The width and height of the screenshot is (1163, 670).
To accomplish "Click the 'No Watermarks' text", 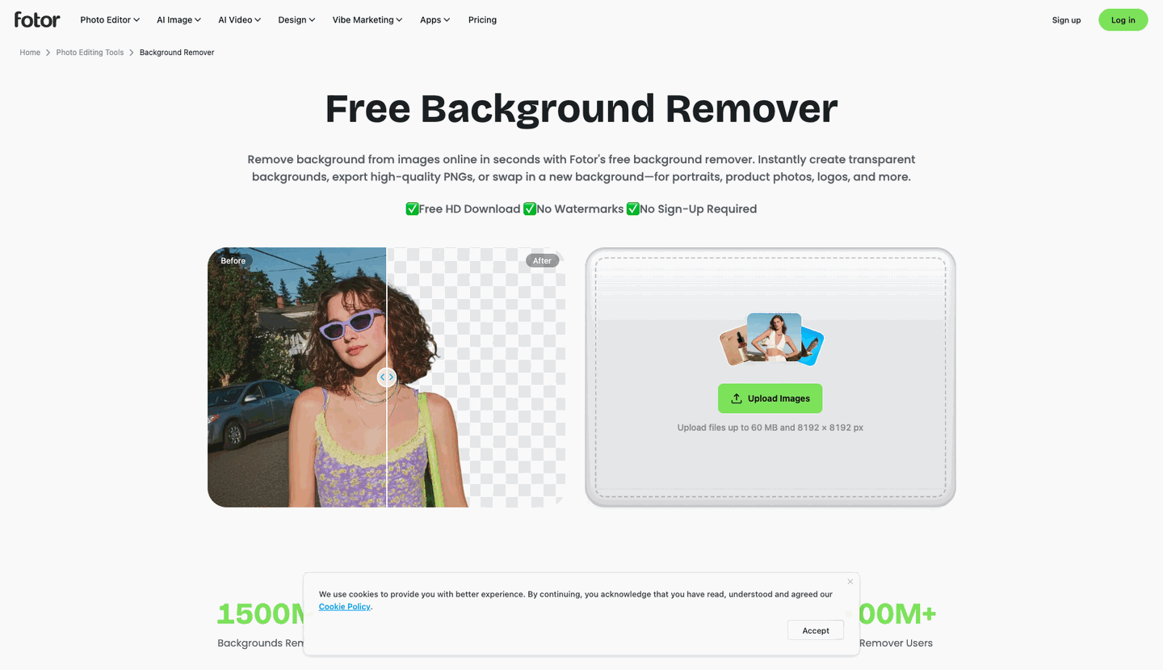I will 580,209.
